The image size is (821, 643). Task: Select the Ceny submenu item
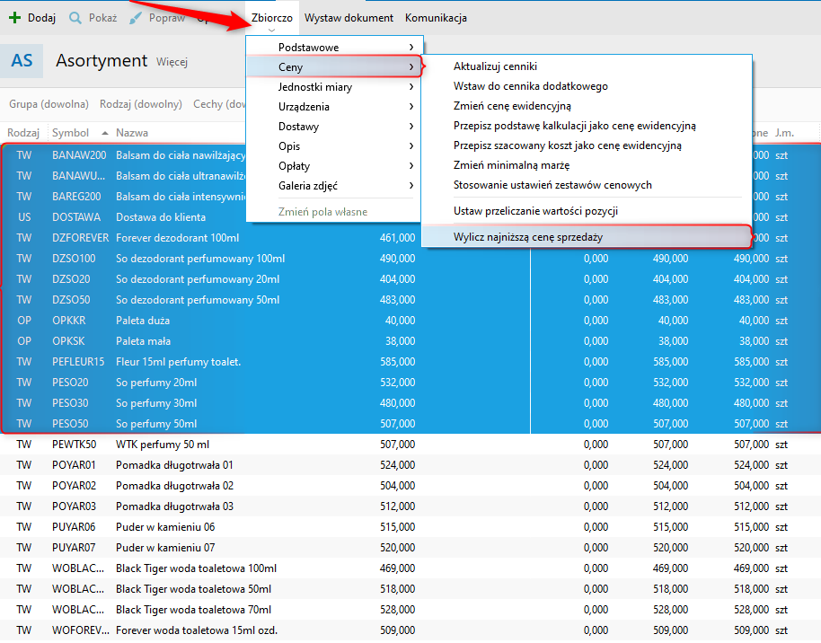(x=334, y=67)
